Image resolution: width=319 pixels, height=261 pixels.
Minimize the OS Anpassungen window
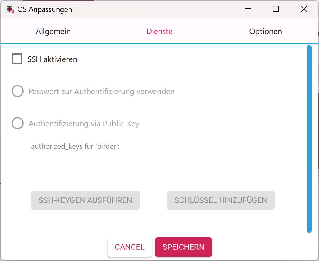click(248, 9)
